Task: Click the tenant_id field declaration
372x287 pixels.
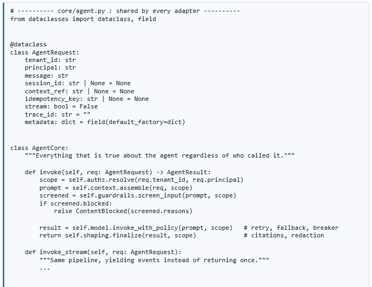Action: click(x=50, y=60)
